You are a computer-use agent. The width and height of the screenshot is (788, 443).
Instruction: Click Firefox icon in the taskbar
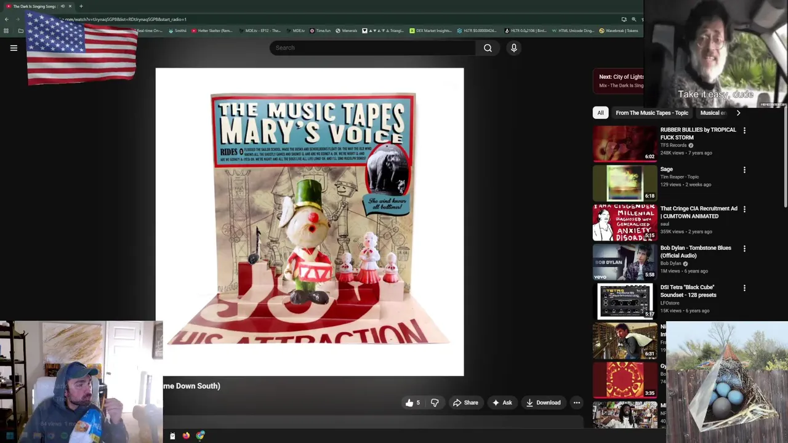coord(186,436)
